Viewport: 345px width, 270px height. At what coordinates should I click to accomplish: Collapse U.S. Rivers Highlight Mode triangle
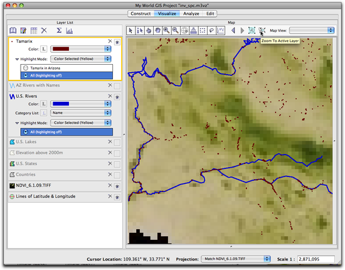click(x=17, y=123)
